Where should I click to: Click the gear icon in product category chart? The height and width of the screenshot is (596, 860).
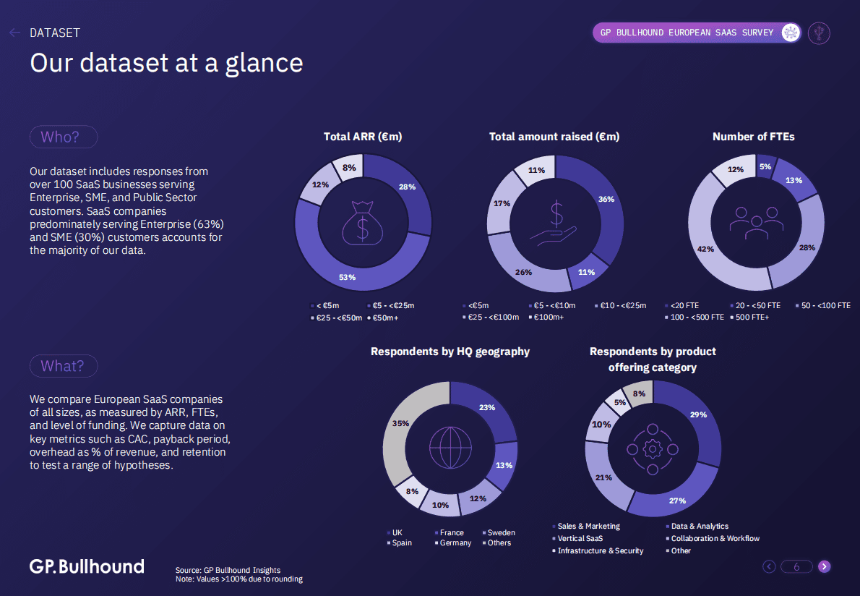tap(653, 448)
